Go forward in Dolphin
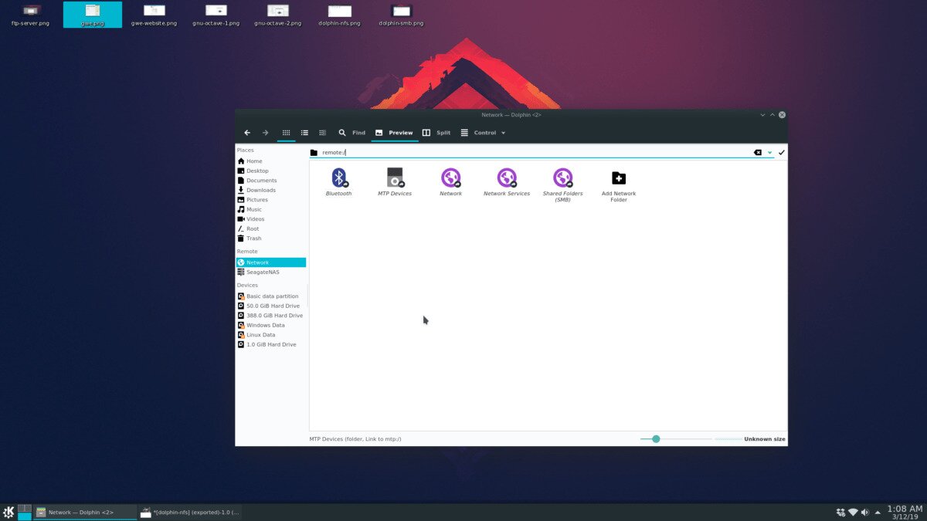The width and height of the screenshot is (927, 521). [x=266, y=133]
